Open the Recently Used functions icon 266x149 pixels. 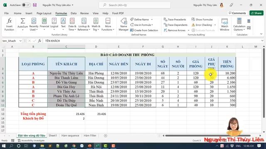coord(34,21)
